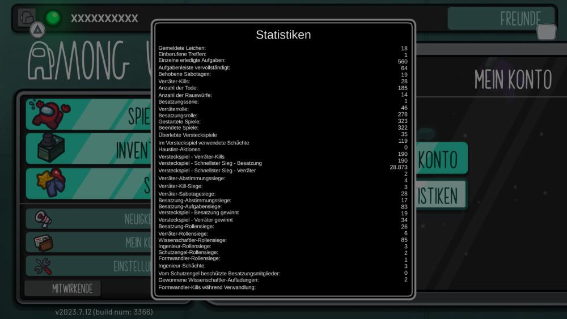Screen dimensions: 567x319
Task: Click the Statistiken panel title
Action: click(283, 35)
